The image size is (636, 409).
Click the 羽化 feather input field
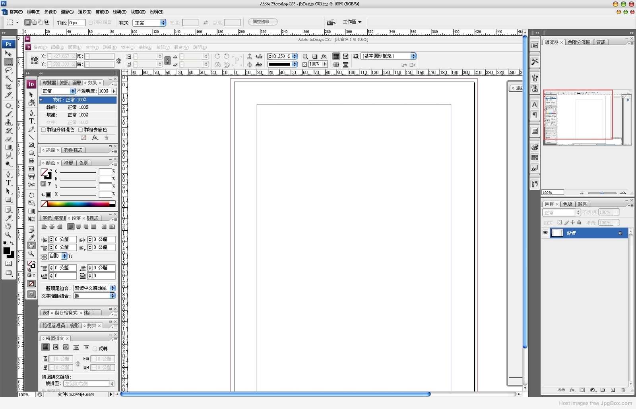pyautogui.click(x=77, y=23)
